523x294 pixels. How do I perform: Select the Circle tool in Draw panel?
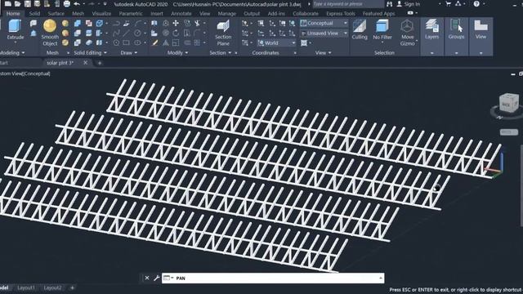coord(137,33)
